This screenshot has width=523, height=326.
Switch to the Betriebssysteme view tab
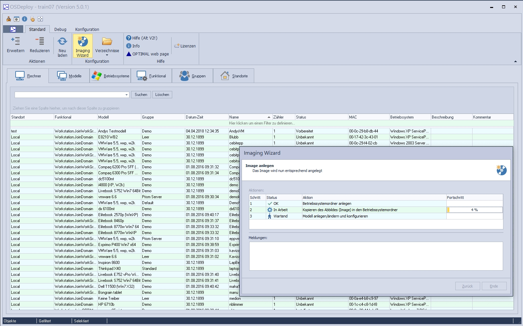click(111, 76)
